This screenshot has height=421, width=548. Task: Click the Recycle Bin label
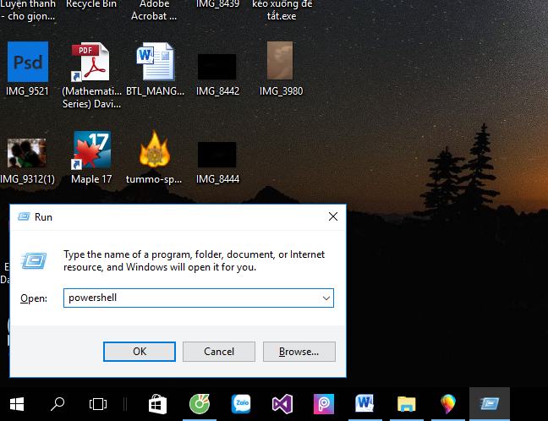91,4
